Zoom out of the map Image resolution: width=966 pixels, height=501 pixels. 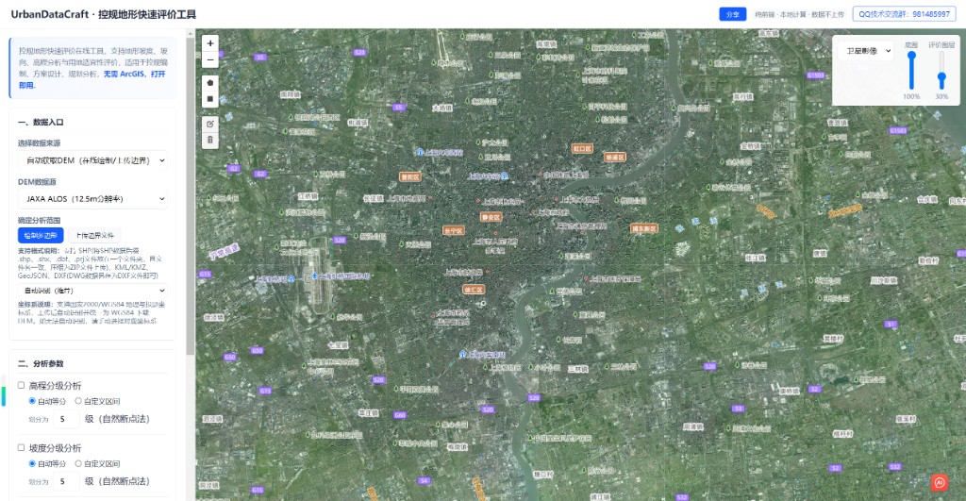pyautogui.click(x=209, y=59)
